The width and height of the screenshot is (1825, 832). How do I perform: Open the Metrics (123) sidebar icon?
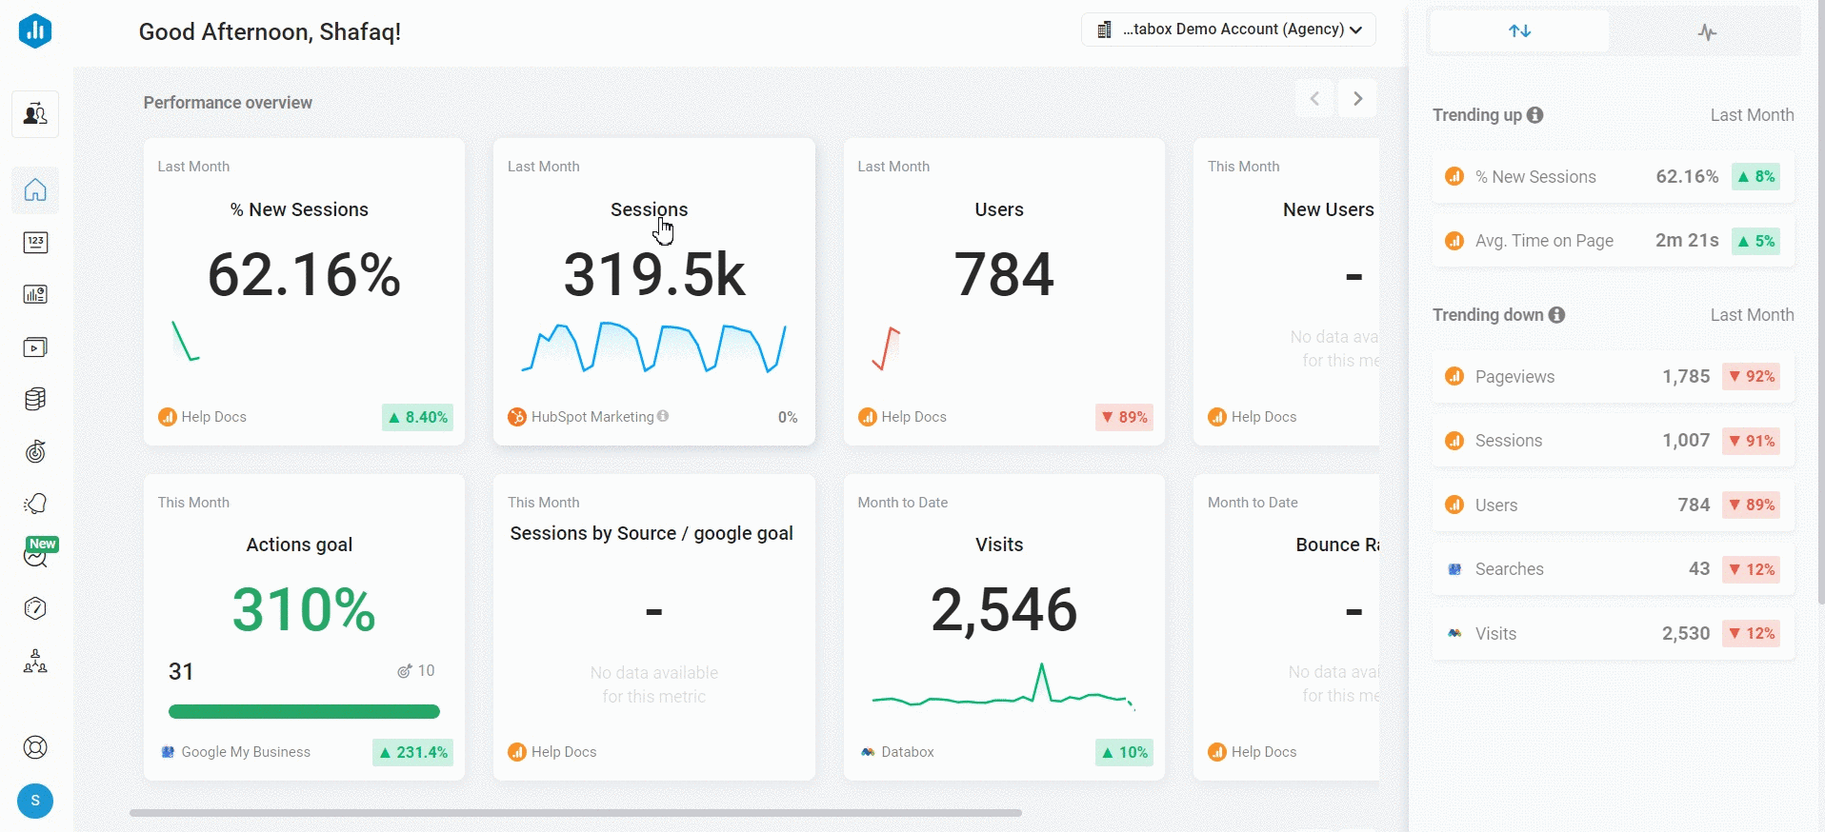tap(35, 243)
